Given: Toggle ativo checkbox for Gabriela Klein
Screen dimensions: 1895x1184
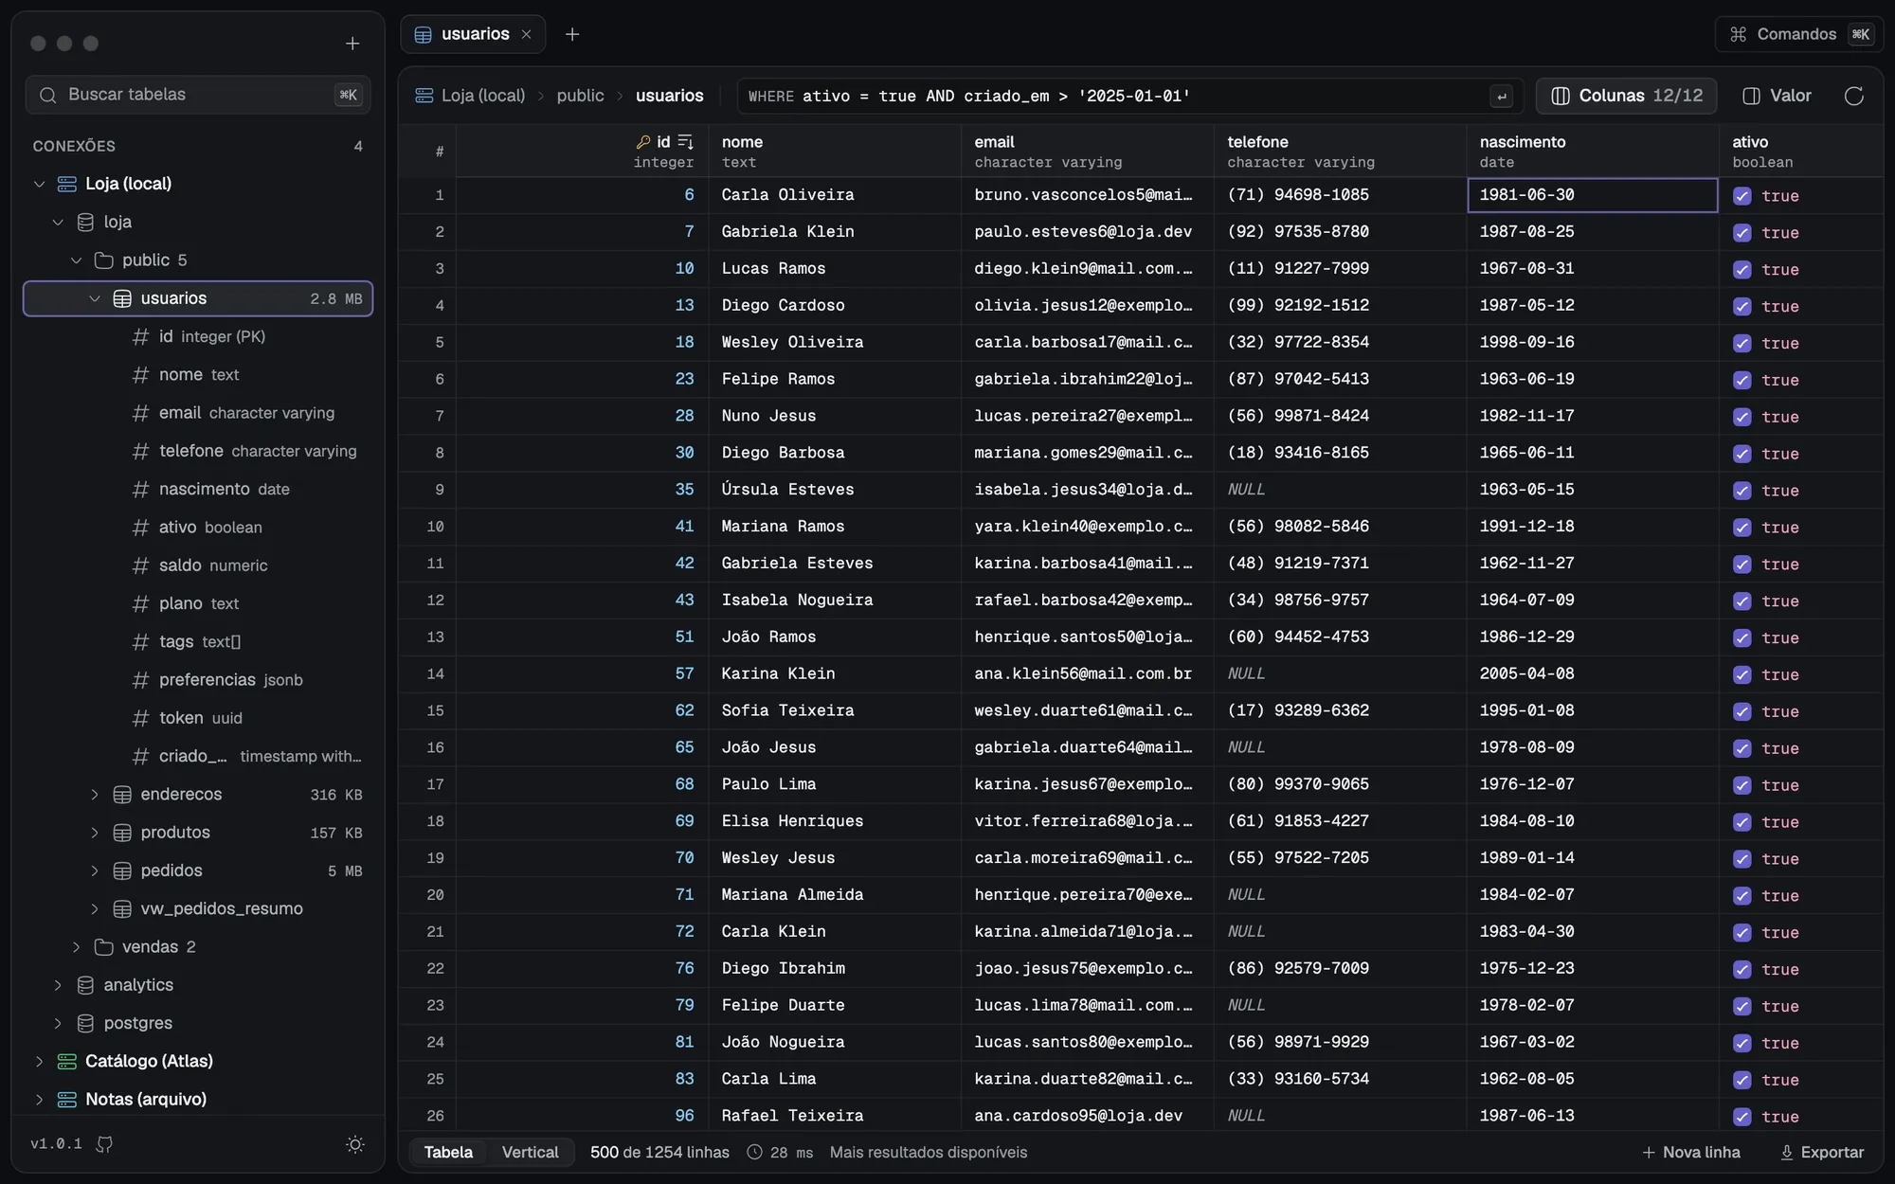Looking at the screenshot, I should [1742, 233].
